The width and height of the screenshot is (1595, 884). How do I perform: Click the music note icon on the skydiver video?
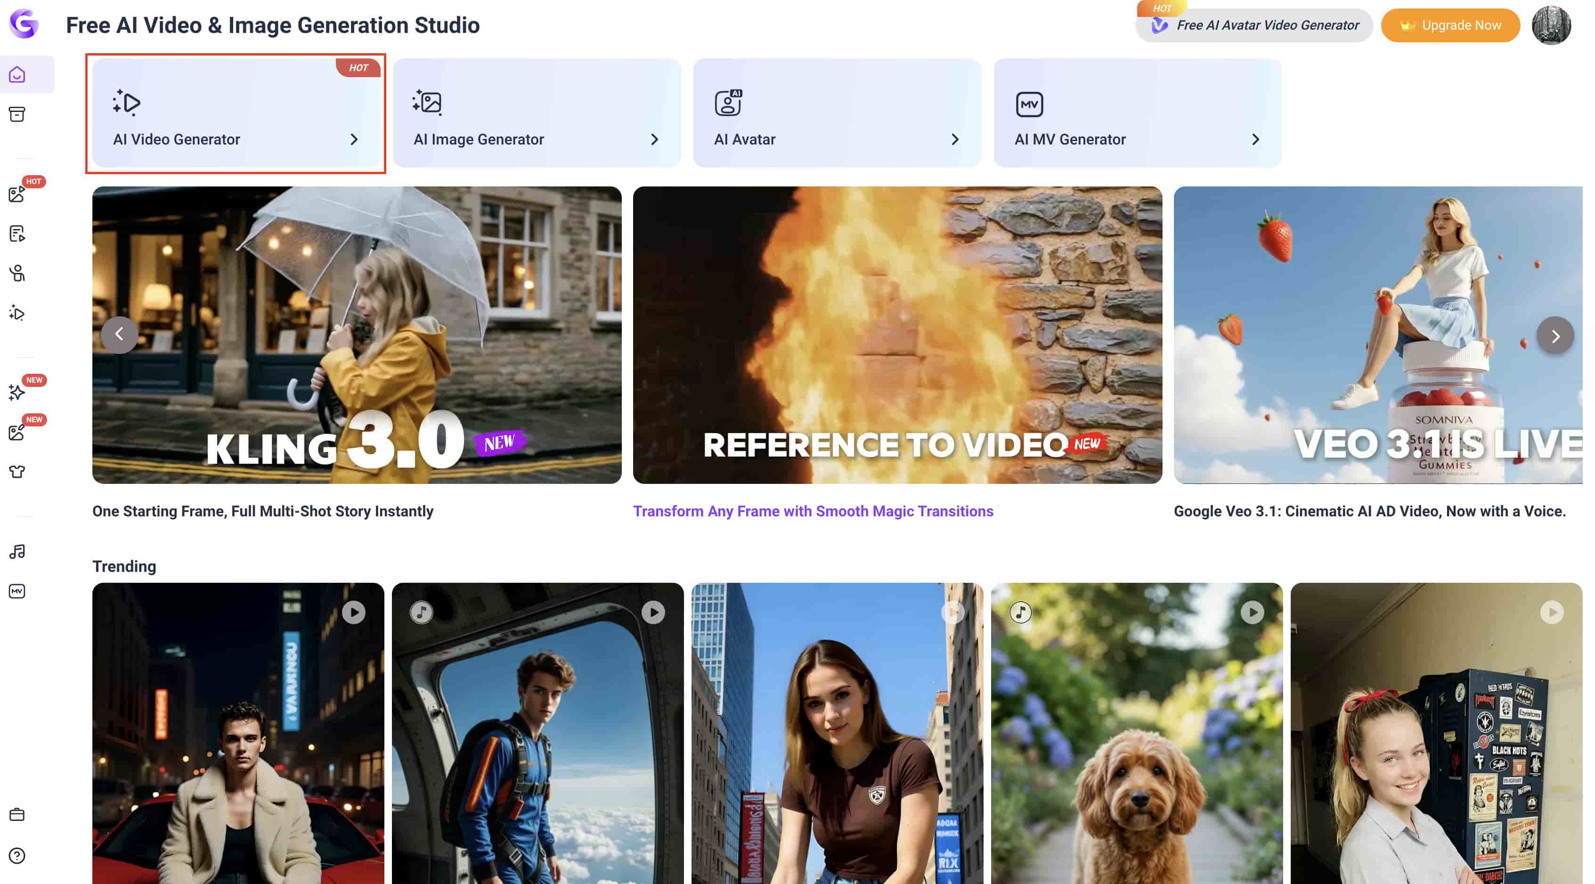[x=422, y=612]
